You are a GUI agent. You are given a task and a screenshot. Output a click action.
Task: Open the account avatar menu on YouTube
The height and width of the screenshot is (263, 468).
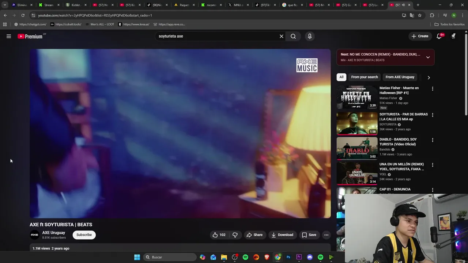[x=454, y=36]
